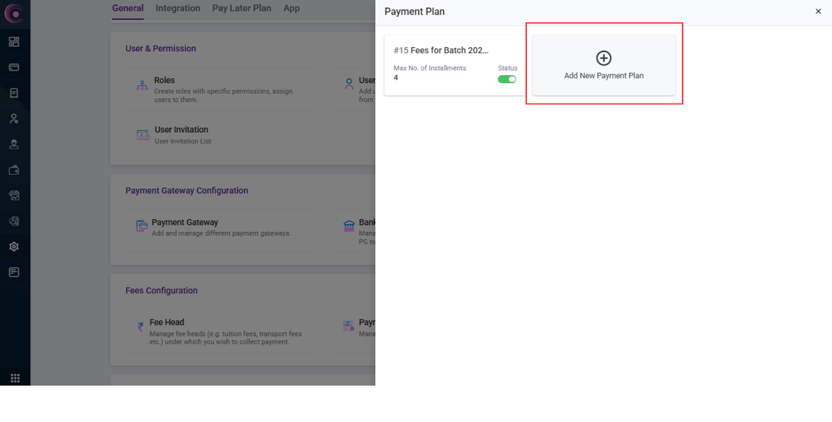Click the Payment Gateway icon
Viewport: 832px width, 422px height.
tap(141, 226)
